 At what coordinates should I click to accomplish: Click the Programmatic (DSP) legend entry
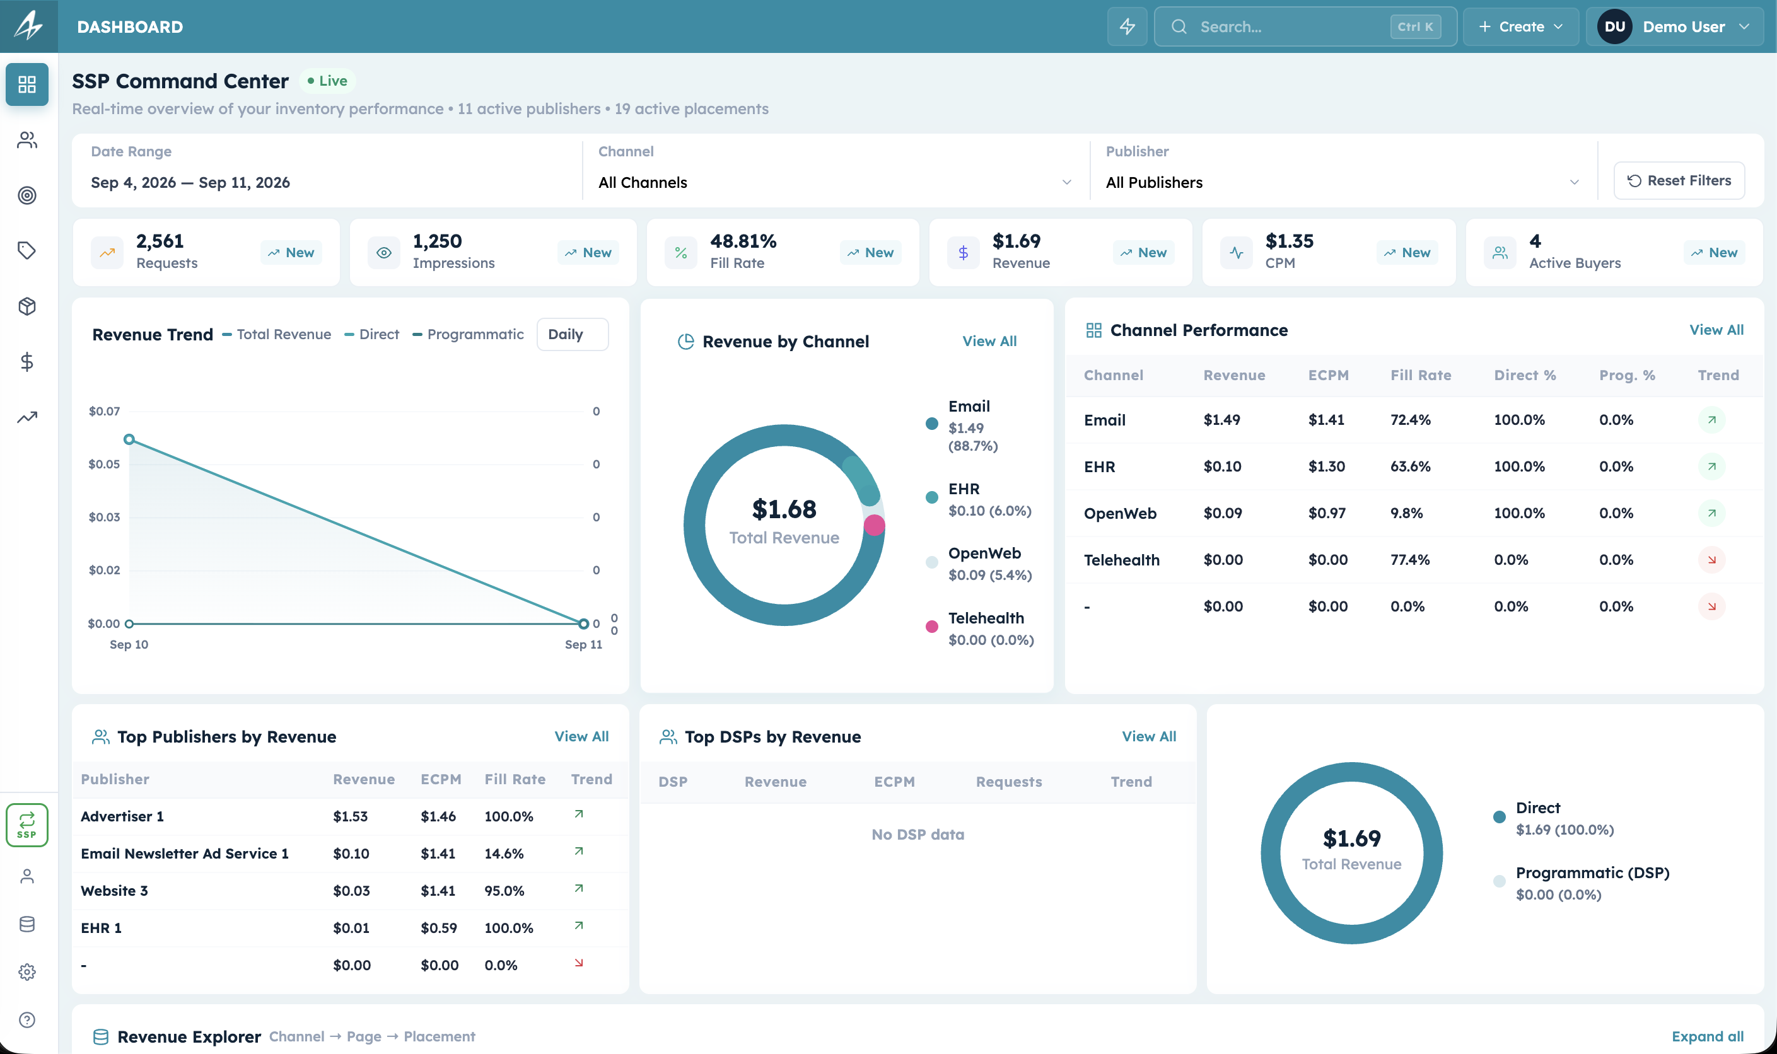pyautogui.click(x=1581, y=883)
